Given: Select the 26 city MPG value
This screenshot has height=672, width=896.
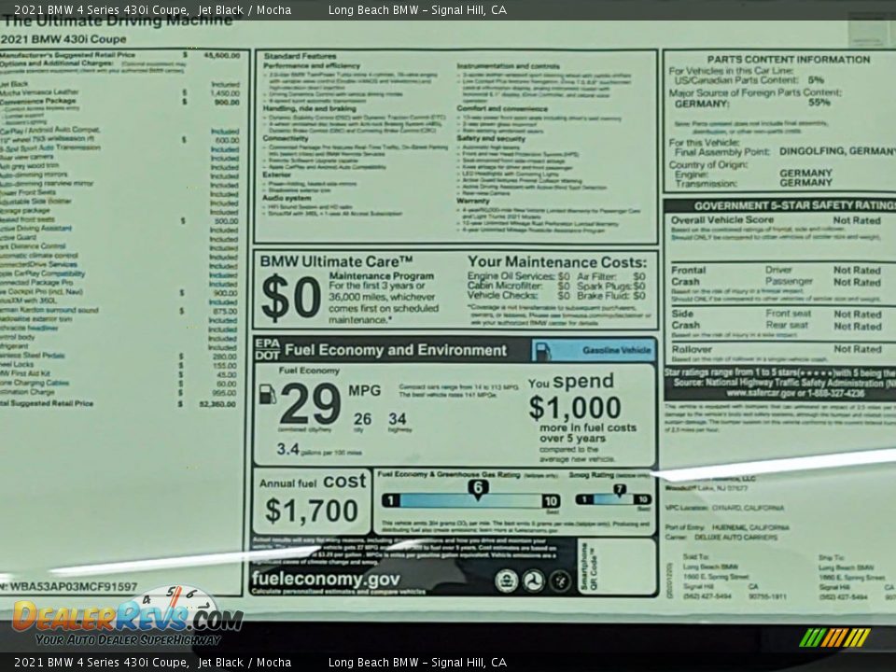Looking at the screenshot, I should (362, 419).
